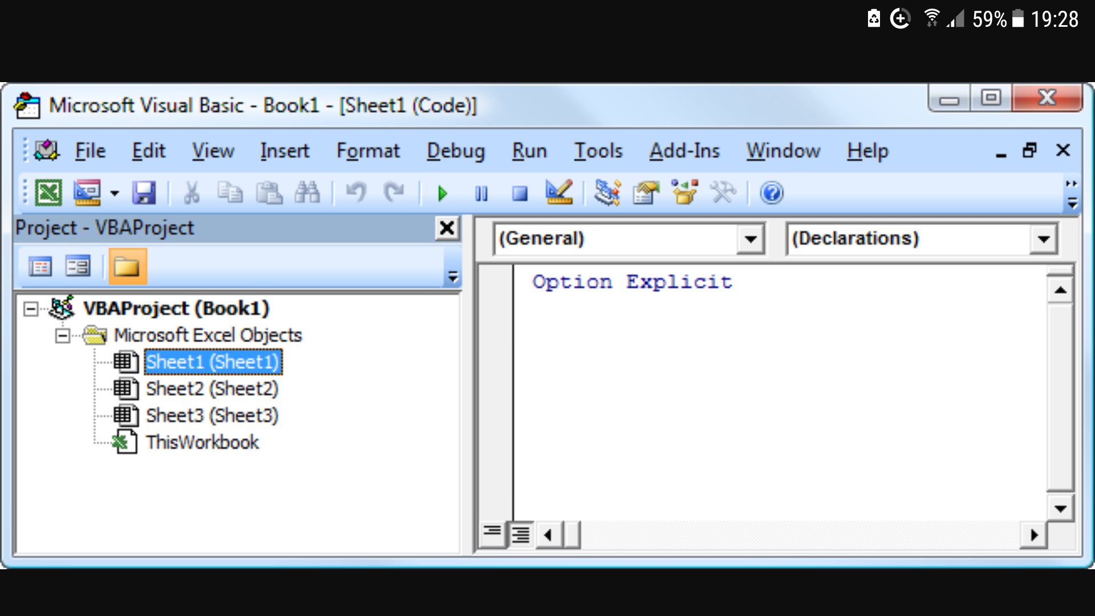1095x616 pixels.
Task: Run the macro with the green play icon
Action: (x=443, y=194)
